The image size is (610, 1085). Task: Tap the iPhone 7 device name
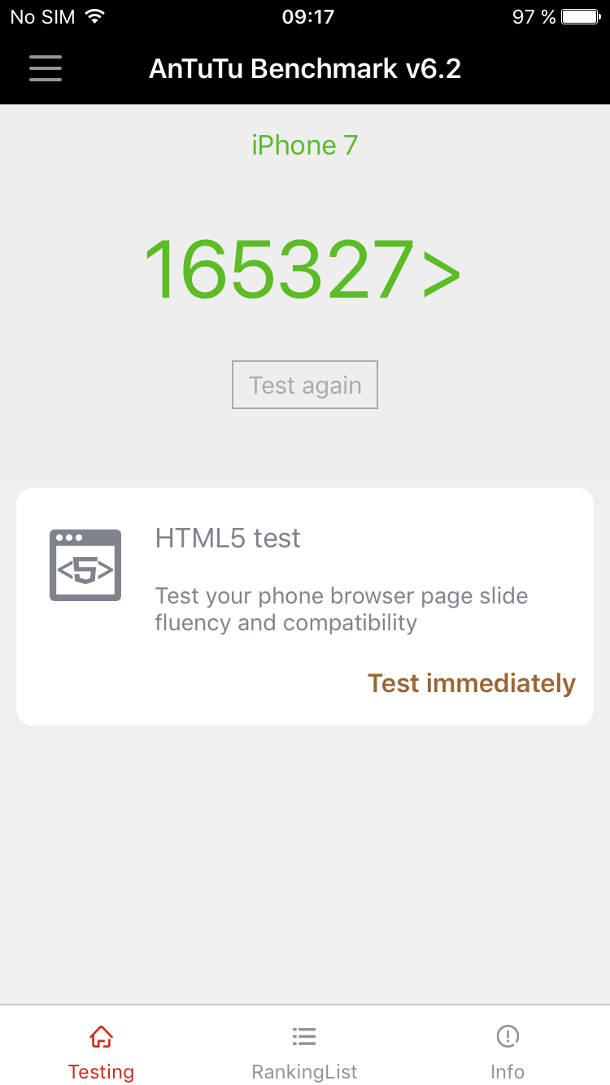(305, 145)
